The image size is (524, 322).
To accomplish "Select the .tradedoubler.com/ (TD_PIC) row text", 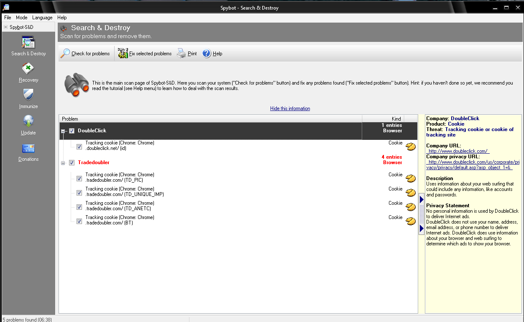I will pos(114,180).
